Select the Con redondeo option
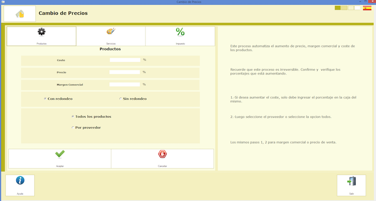The height and width of the screenshot is (201, 376). click(45, 99)
